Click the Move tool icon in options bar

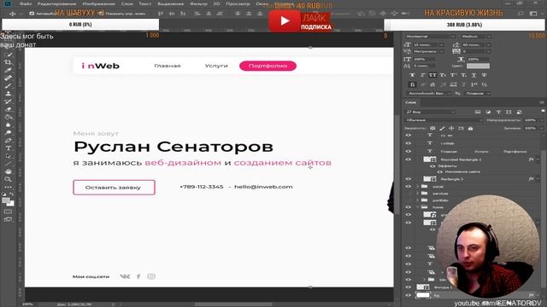[13, 14]
